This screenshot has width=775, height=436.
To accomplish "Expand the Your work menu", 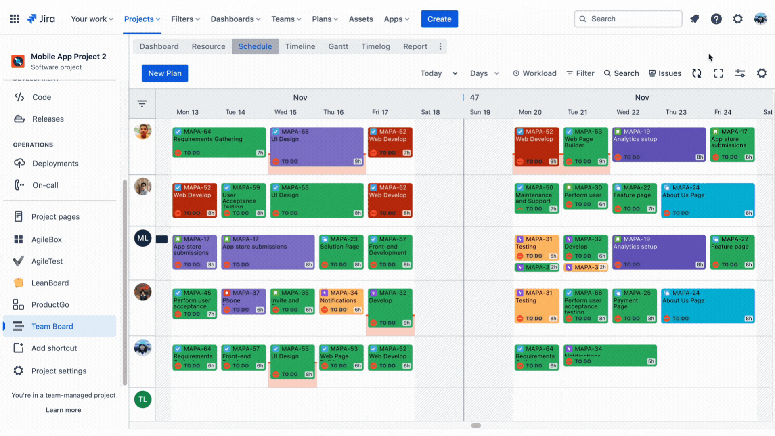I will (92, 19).
